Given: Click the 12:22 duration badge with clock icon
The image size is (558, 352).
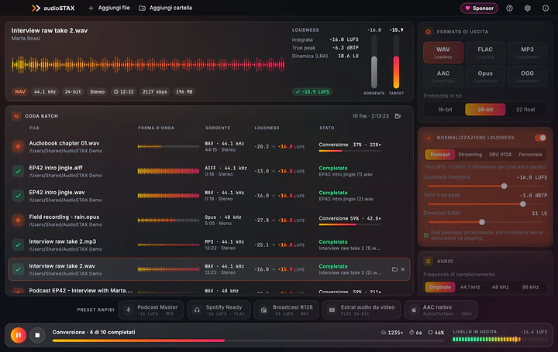Looking at the screenshot, I should (123, 91).
